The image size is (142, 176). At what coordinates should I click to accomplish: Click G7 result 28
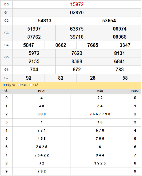pos(93,78)
